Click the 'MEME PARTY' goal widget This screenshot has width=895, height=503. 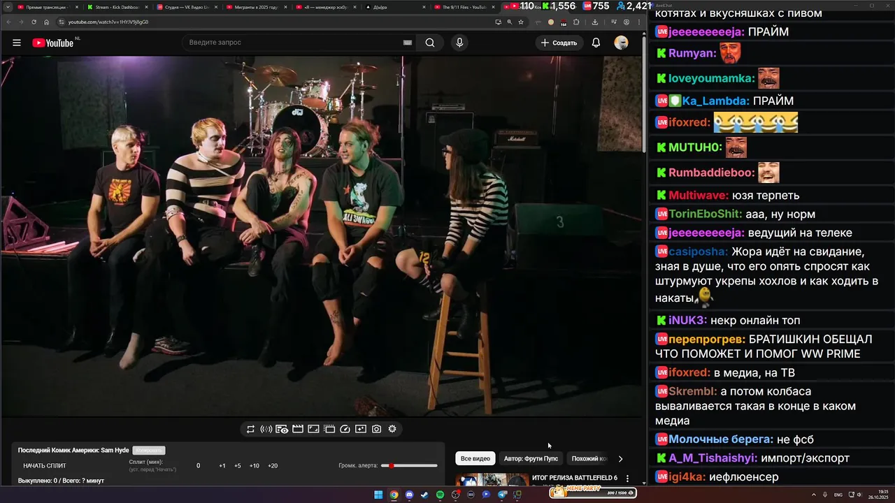coord(593,493)
